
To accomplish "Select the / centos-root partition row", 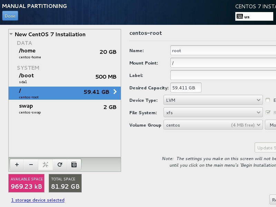I will [x=65, y=93].
